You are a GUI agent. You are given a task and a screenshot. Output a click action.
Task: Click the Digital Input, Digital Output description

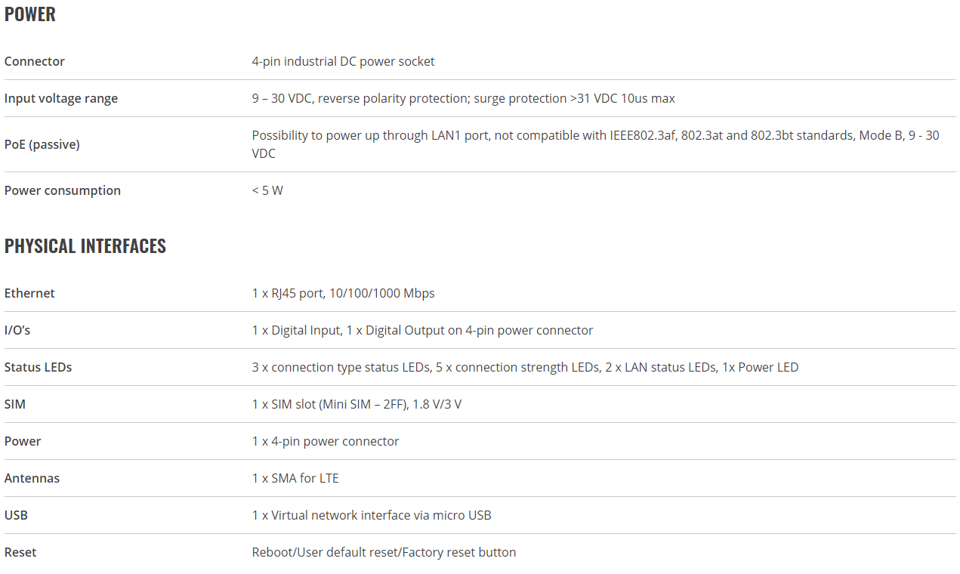423,330
